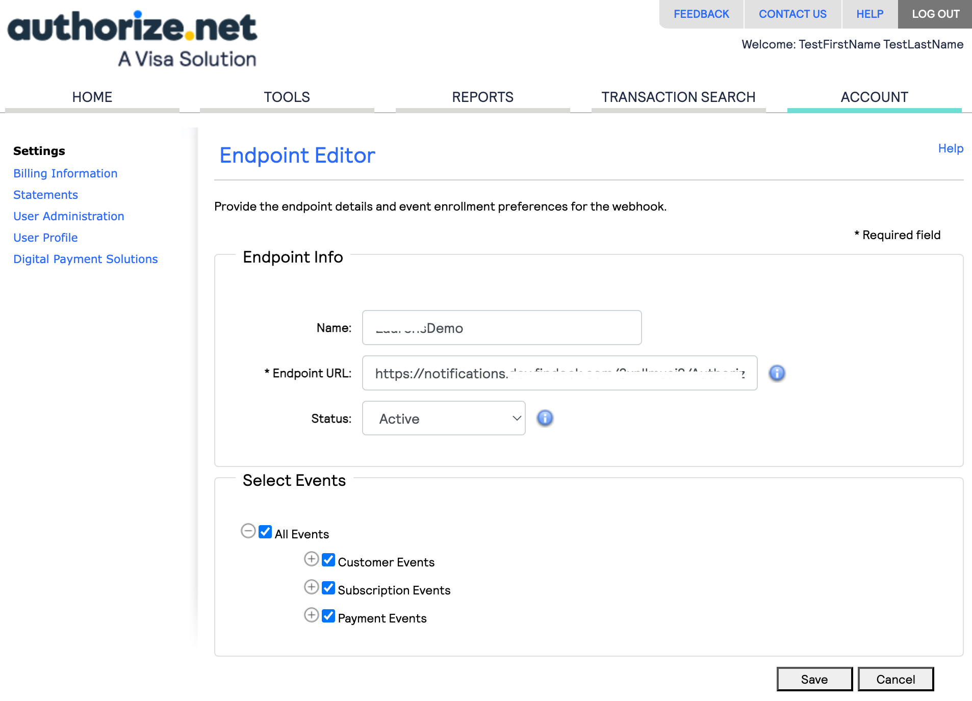
Task: Collapse the All Events tree
Action: 248,531
